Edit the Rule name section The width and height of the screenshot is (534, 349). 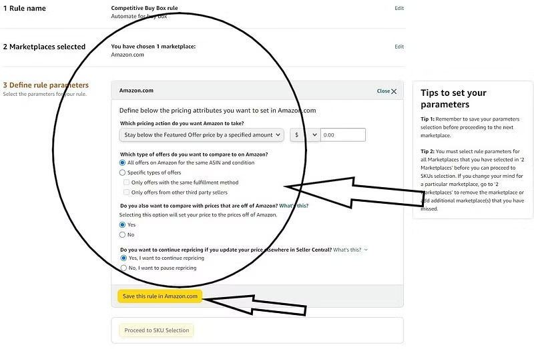click(x=399, y=8)
